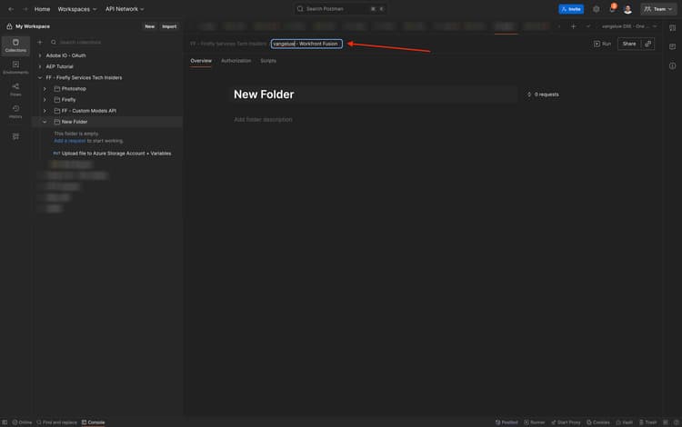
Task: Open Cookies from the status bar
Action: click(x=598, y=422)
